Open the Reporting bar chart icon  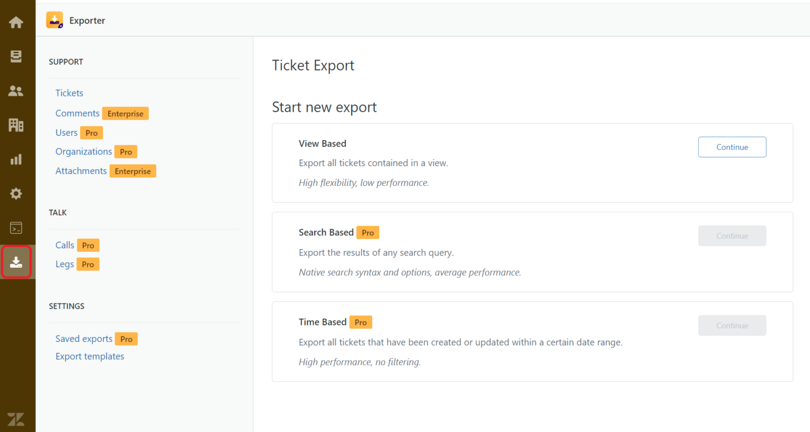click(16, 159)
